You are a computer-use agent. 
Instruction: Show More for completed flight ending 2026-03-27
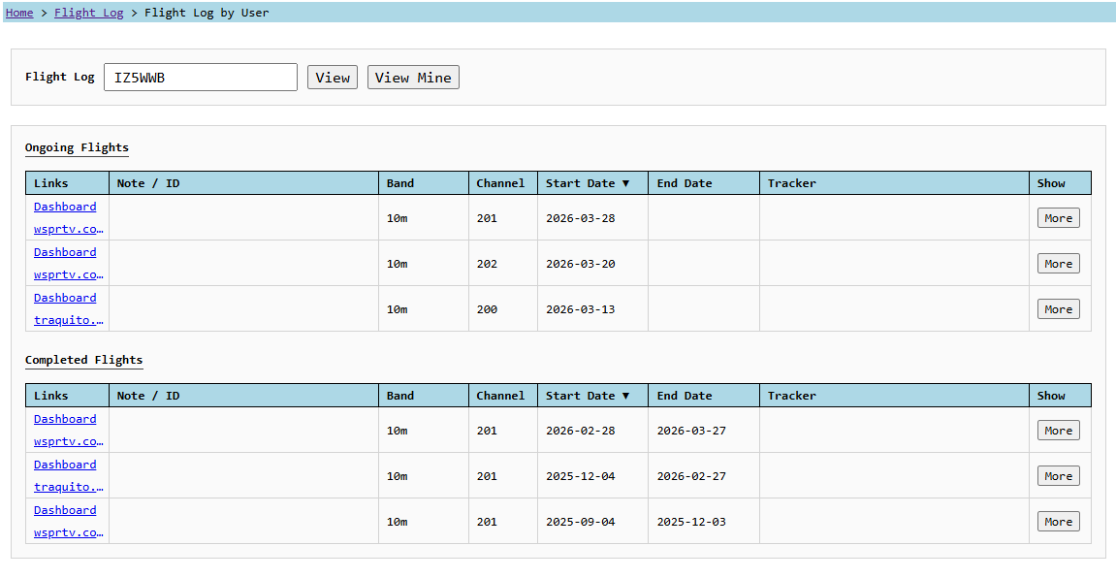click(x=1058, y=431)
